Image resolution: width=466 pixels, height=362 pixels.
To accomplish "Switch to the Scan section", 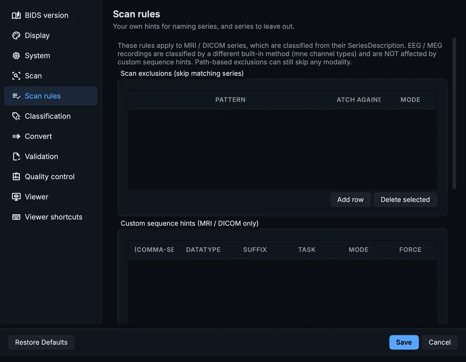I will pos(51,76).
